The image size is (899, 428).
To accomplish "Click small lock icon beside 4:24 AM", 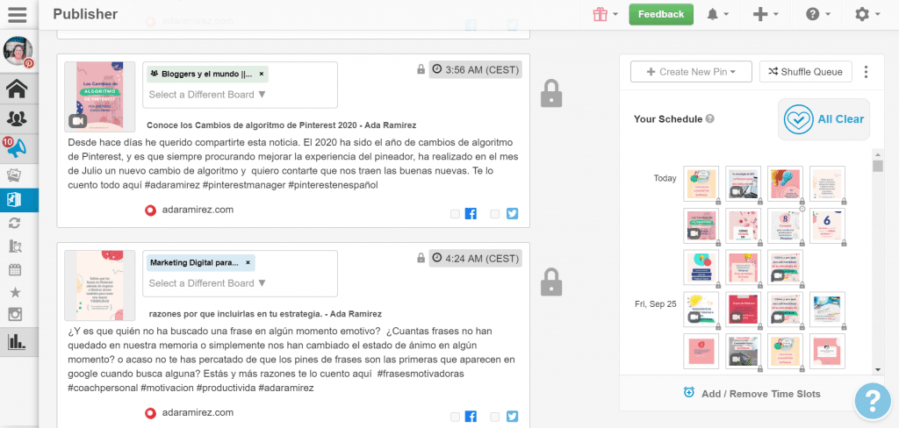I will coord(421,259).
